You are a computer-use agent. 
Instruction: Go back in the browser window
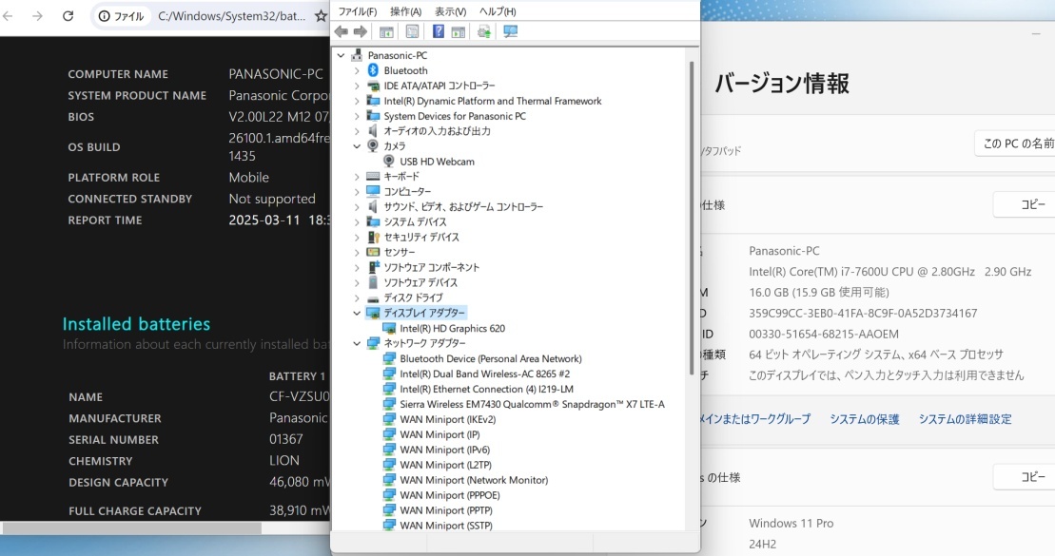(x=8, y=15)
